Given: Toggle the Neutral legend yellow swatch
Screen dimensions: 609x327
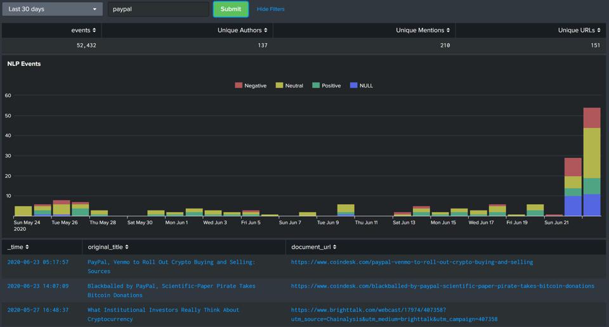Looking at the screenshot, I should pyautogui.click(x=279, y=86).
